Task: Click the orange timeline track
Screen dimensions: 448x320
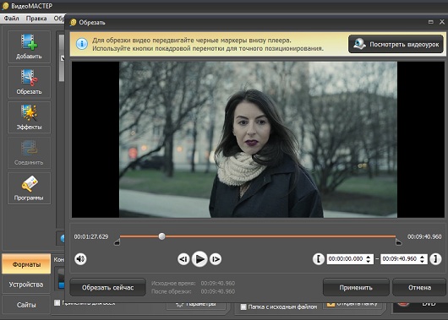Action: coord(258,236)
